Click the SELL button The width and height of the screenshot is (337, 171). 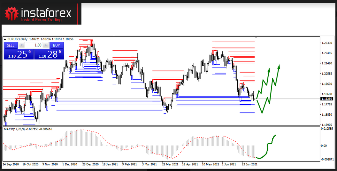[11, 45]
